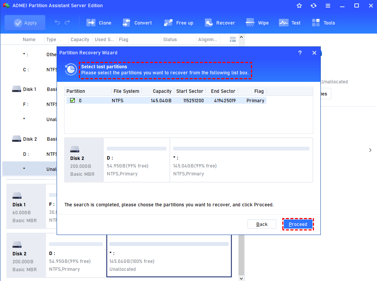Screen dimensions: 377x281
Task: Click the Redo arrow icon
Action: tap(67, 23)
